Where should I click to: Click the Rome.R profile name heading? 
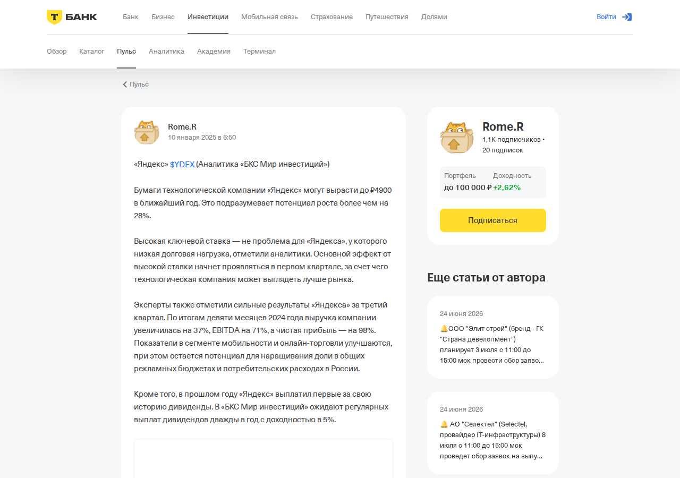click(x=503, y=127)
